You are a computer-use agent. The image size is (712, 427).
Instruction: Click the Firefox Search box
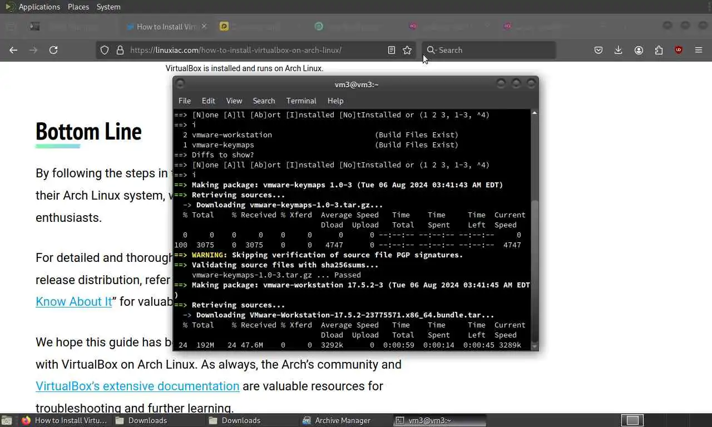(489, 50)
